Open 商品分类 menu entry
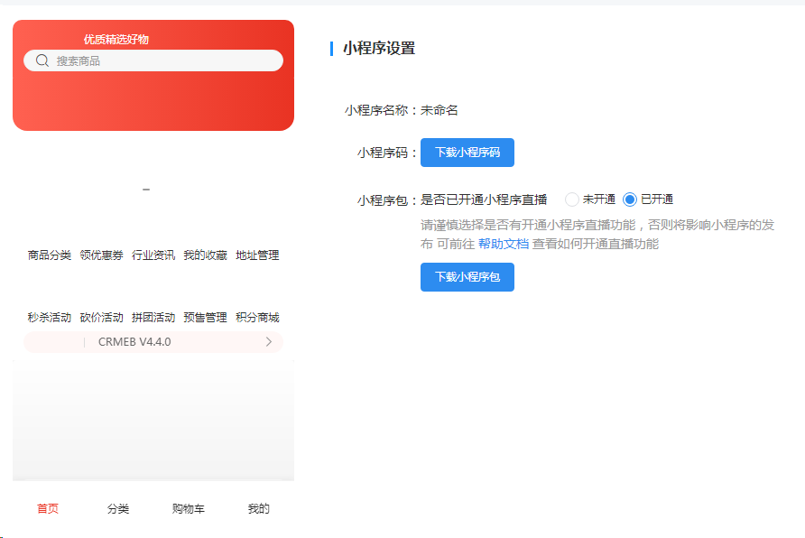 pyautogui.click(x=50, y=255)
